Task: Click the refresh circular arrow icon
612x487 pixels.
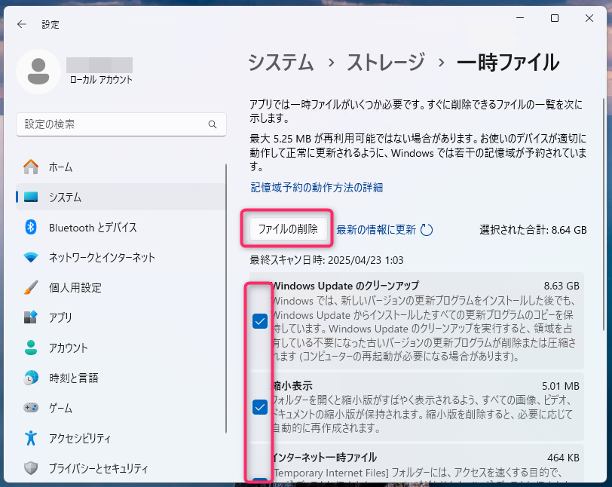Action: click(427, 230)
